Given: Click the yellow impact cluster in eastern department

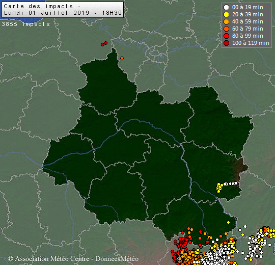Looking at the screenshot, I should [x=219, y=188].
